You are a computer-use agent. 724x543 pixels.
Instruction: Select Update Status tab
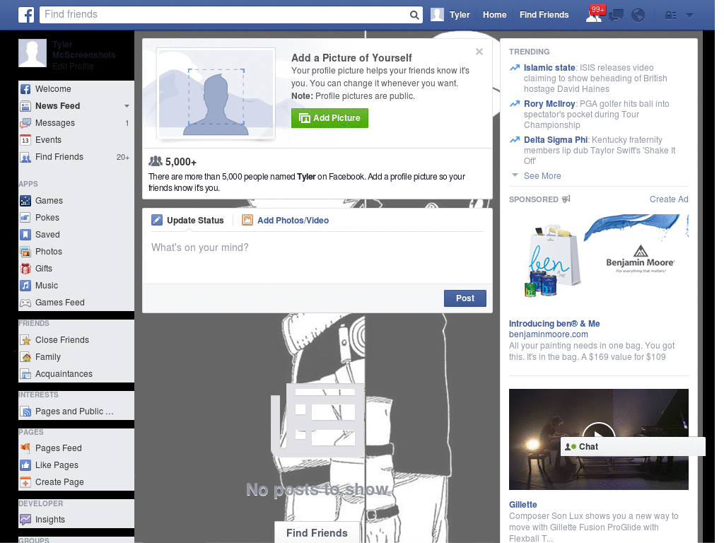[x=187, y=221]
